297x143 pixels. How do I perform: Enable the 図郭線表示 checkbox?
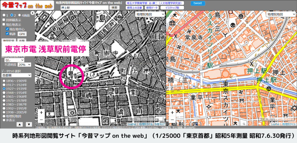point(4,20)
